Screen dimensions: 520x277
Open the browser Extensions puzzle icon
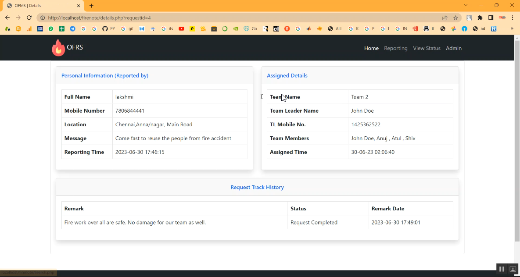pos(480,18)
